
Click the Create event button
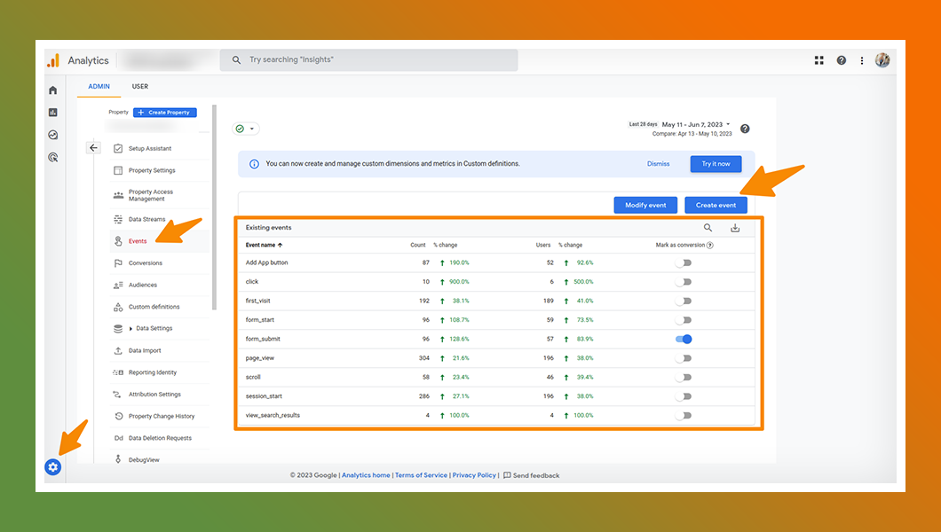(716, 205)
